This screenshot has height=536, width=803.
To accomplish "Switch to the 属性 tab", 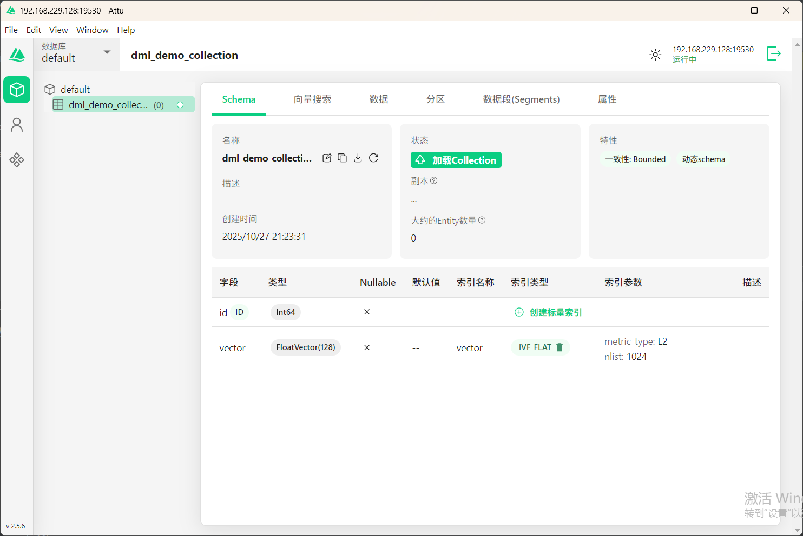I will pos(607,99).
